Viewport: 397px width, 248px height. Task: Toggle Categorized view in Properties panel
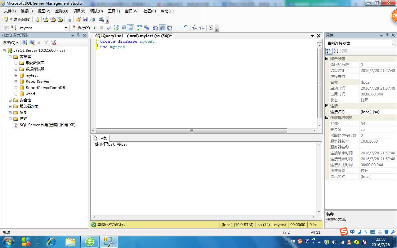(x=329, y=51)
